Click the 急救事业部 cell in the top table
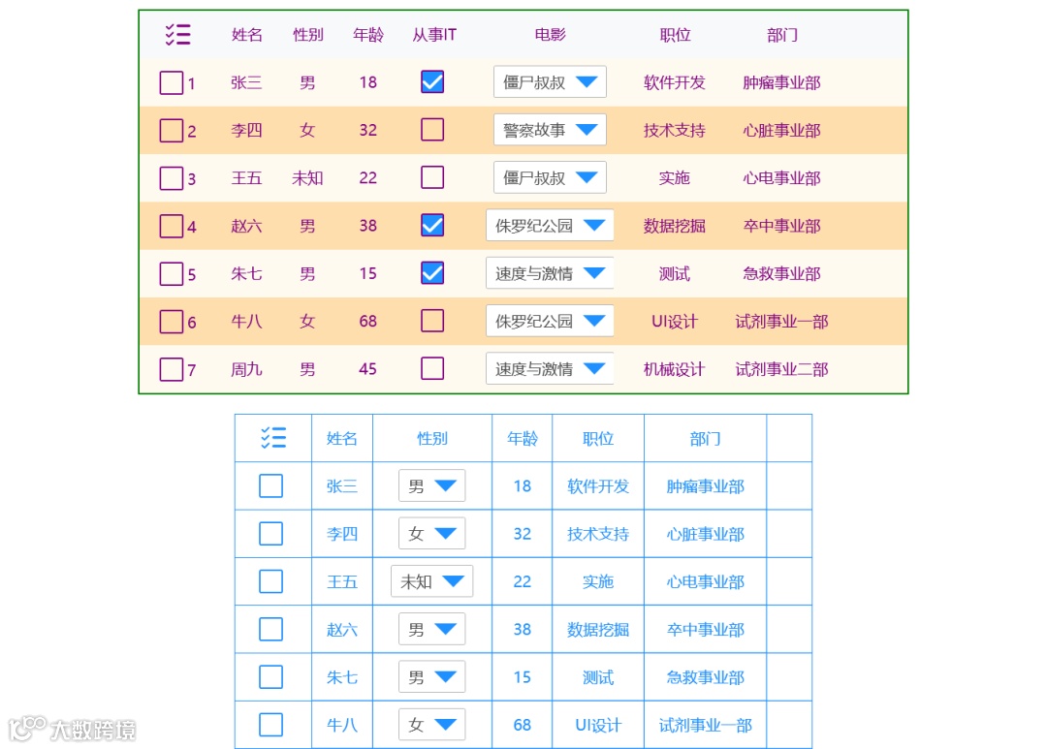 tap(782, 273)
